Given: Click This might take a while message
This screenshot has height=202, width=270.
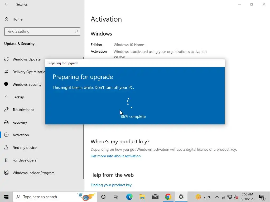Looking at the screenshot, I should point(93,87).
